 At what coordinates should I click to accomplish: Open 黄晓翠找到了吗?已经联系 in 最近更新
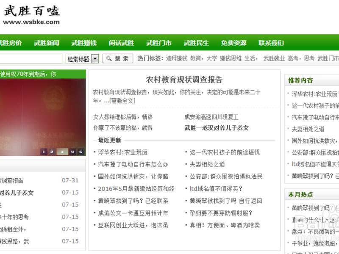(x=133, y=201)
